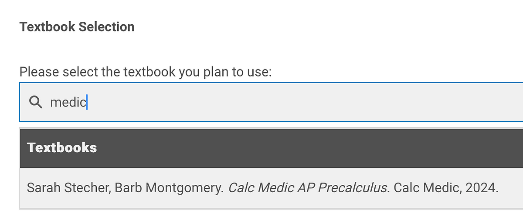Click the magnifying glass search icon
Screen dimensions: 523x213
click(x=35, y=102)
